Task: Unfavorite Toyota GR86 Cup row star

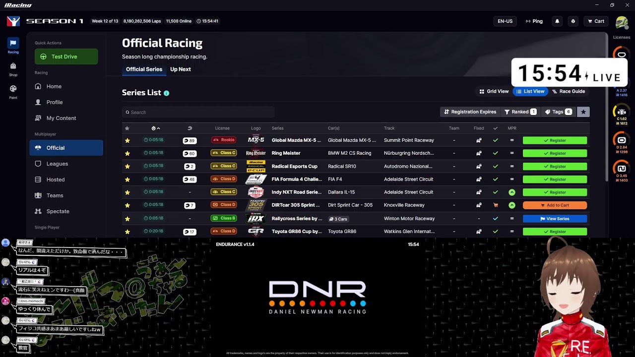Action: pos(127,232)
